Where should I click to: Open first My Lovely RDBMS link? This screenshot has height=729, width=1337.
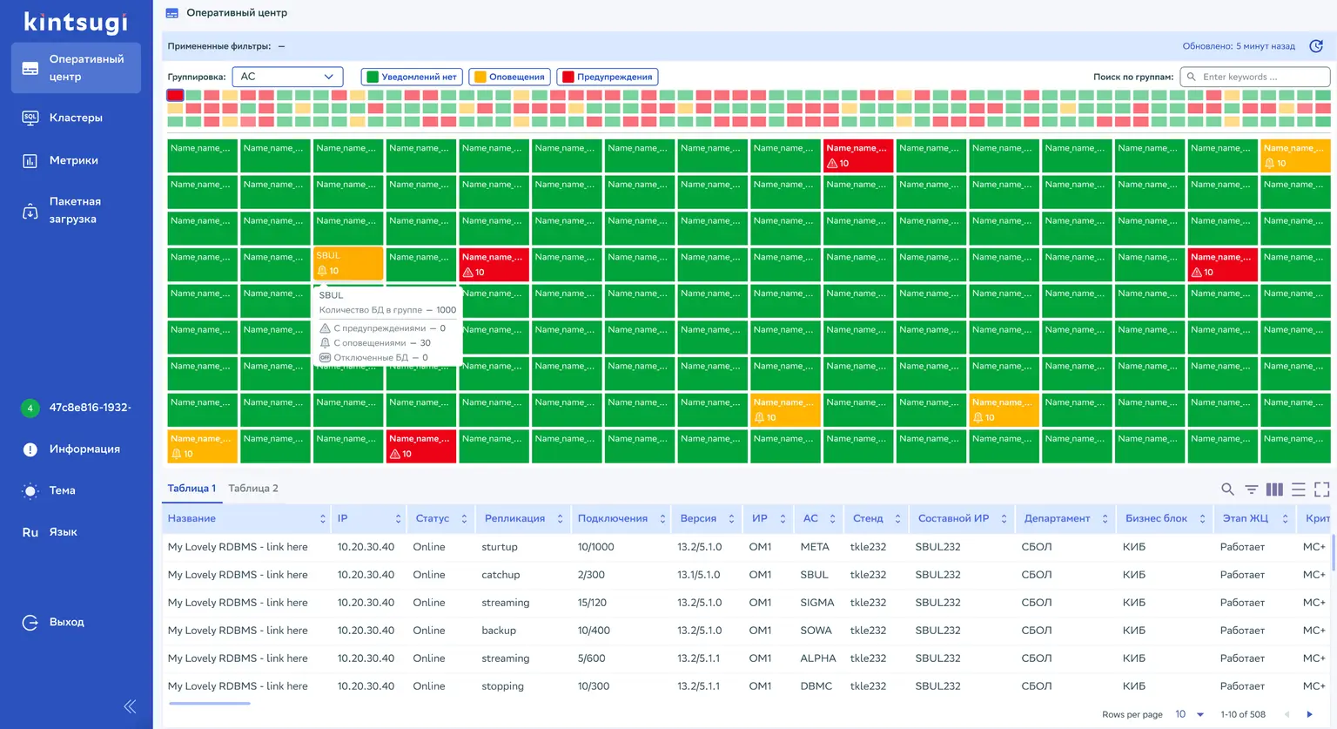[238, 547]
